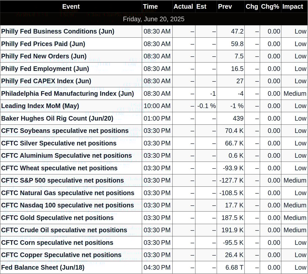The image size is (308, 274).
Task: Click Low impact for Baker Hughes Rig Count
Action: point(301,119)
